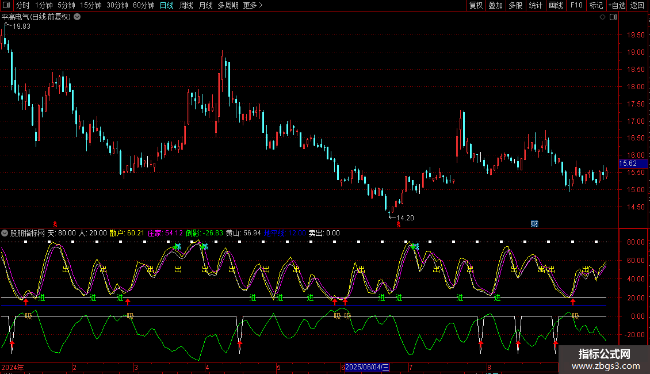
Task: Add the stock via +自选
Action: click(x=617, y=5)
